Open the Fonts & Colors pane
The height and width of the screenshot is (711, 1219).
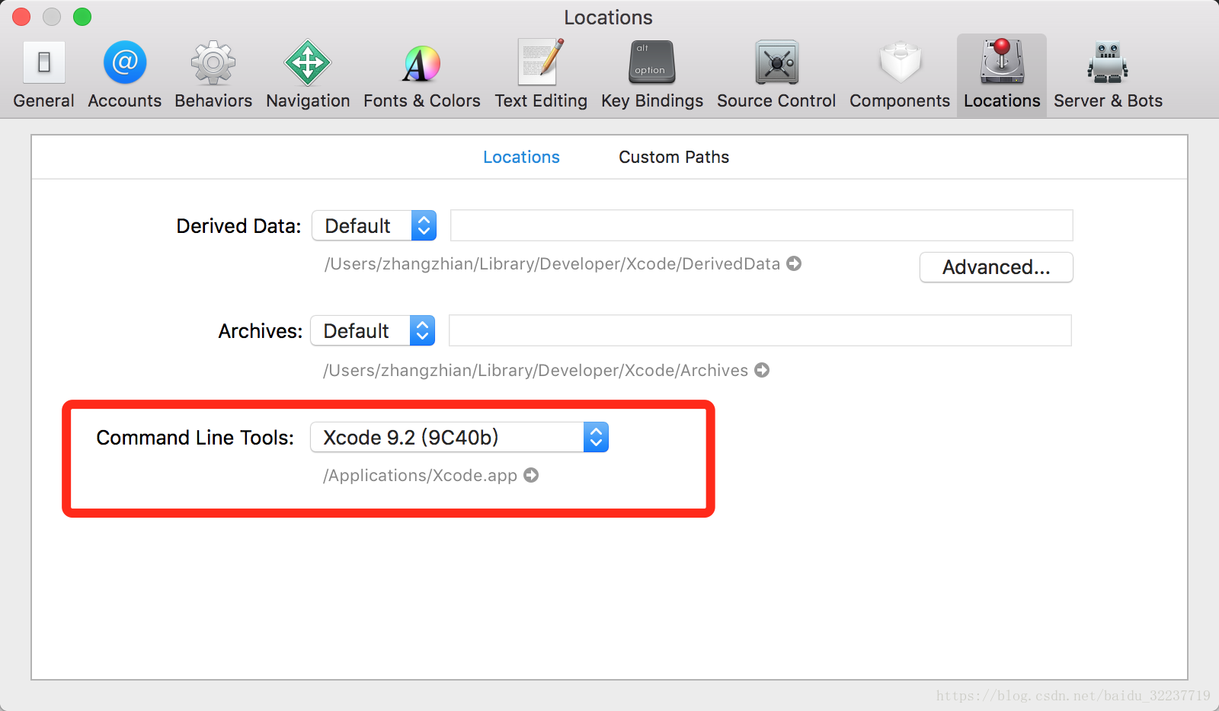tap(421, 75)
